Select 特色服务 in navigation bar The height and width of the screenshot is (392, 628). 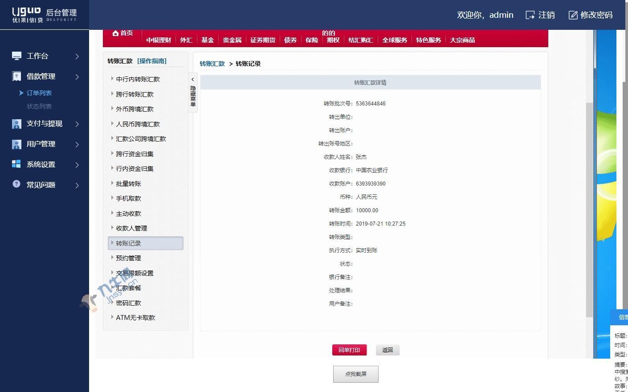[428, 40]
